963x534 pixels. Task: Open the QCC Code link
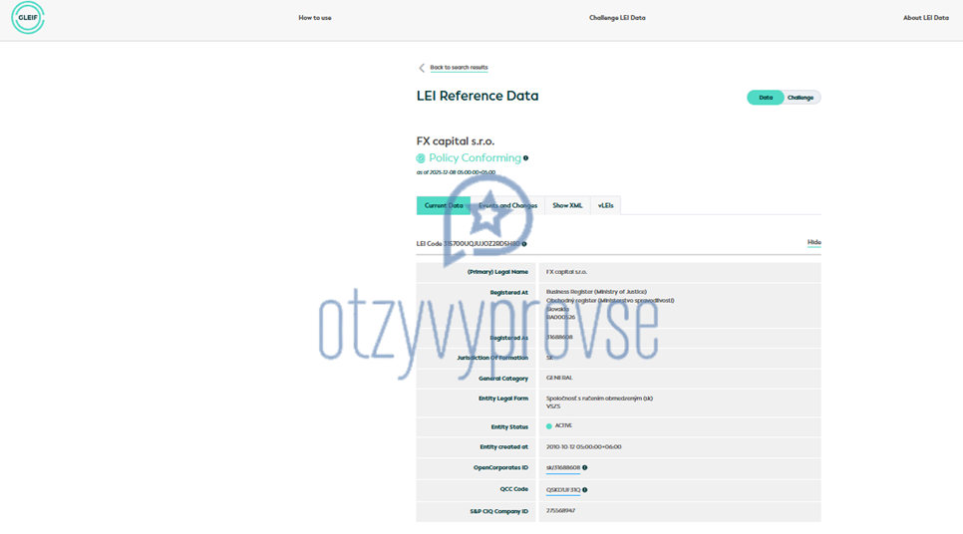pyautogui.click(x=563, y=490)
